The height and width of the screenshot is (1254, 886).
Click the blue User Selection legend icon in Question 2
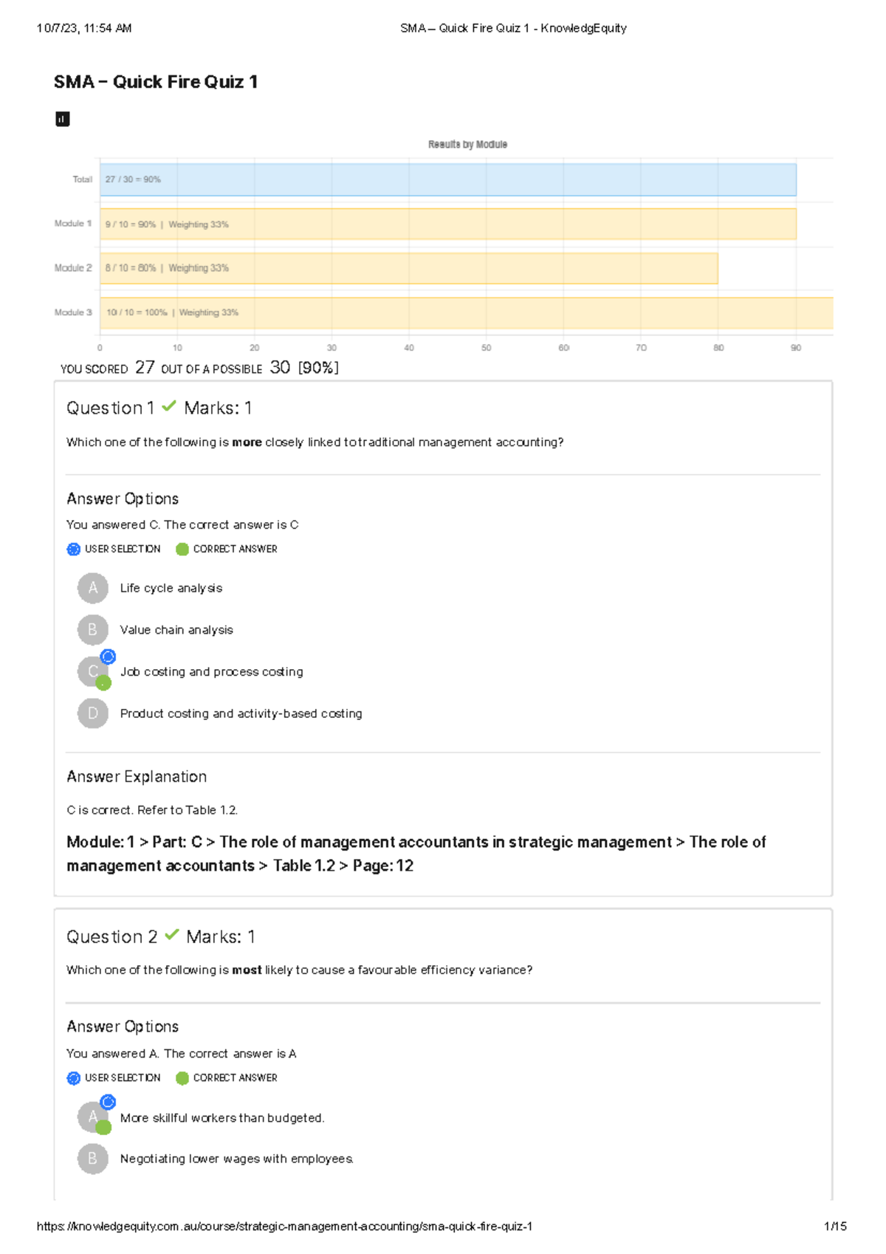pyautogui.click(x=74, y=1078)
